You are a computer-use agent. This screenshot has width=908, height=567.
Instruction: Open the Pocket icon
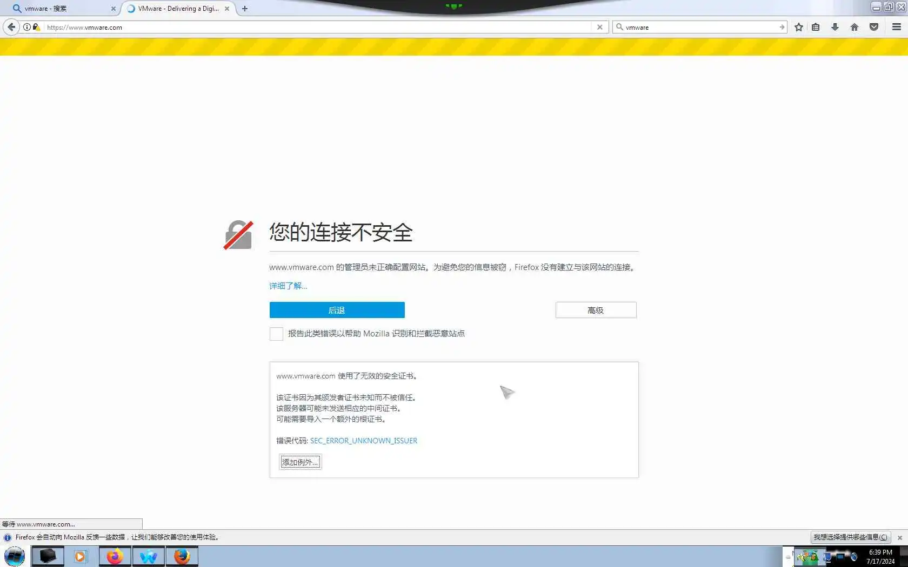click(874, 27)
